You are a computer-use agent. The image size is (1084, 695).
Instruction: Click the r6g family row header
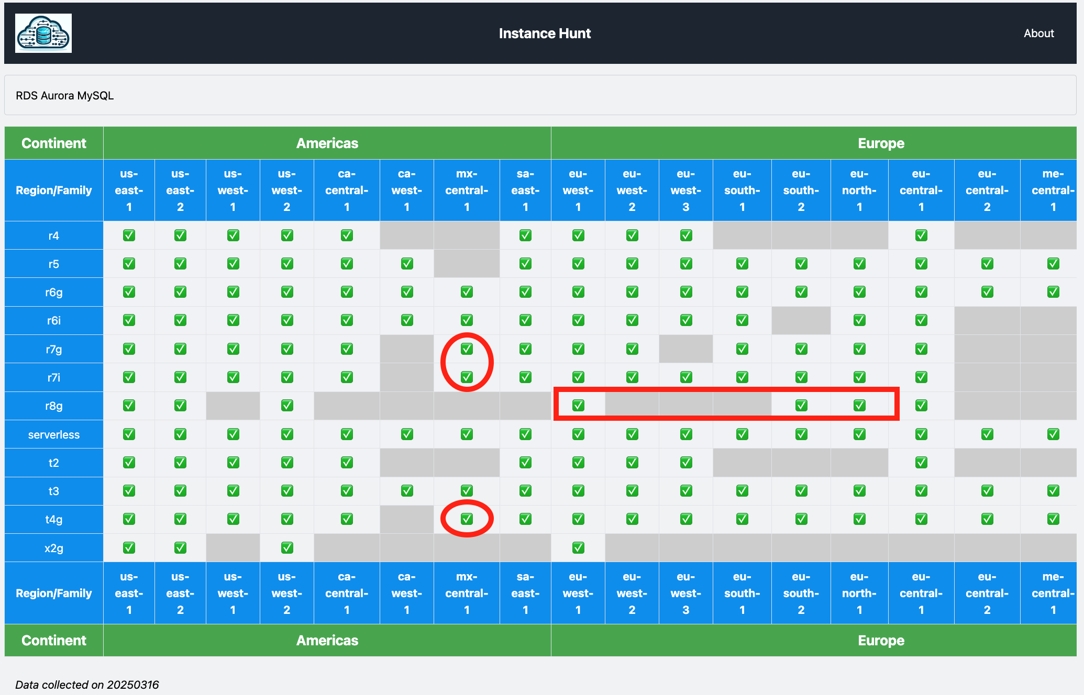coord(54,292)
